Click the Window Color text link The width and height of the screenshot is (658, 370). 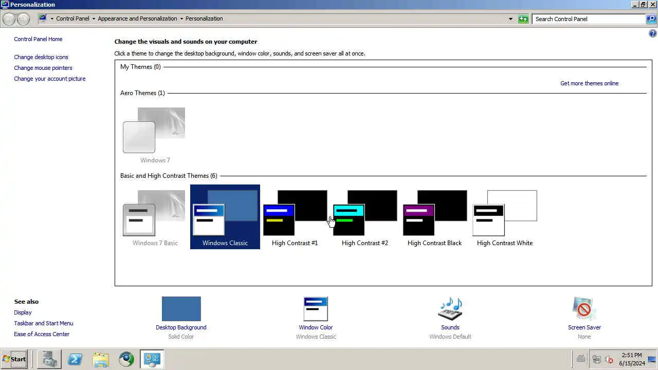[316, 327]
